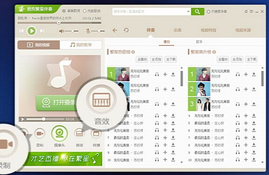The height and width of the screenshot is (175, 269).
Task: Open rank 3 thumbnail in 繁星飙升榜
Action: 203,104
